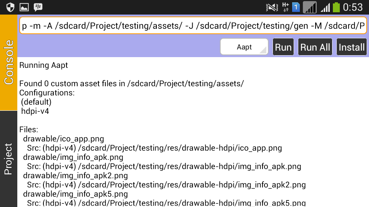The image size is (369, 207).
Task: Open the Aapt tool dropdown
Action: point(244,47)
